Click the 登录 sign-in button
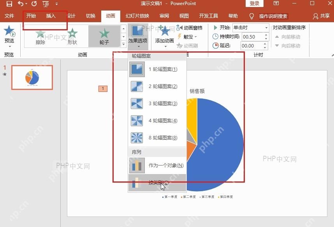 tap(254, 4)
